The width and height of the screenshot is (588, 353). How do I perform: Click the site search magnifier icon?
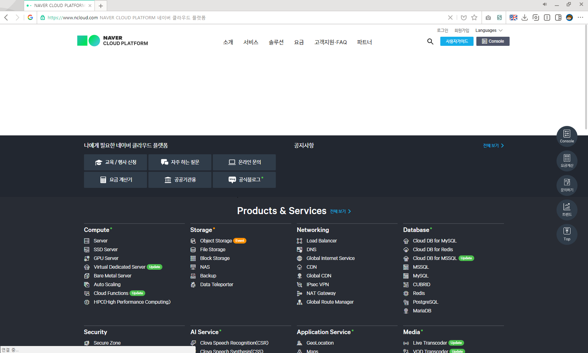pyautogui.click(x=430, y=42)
